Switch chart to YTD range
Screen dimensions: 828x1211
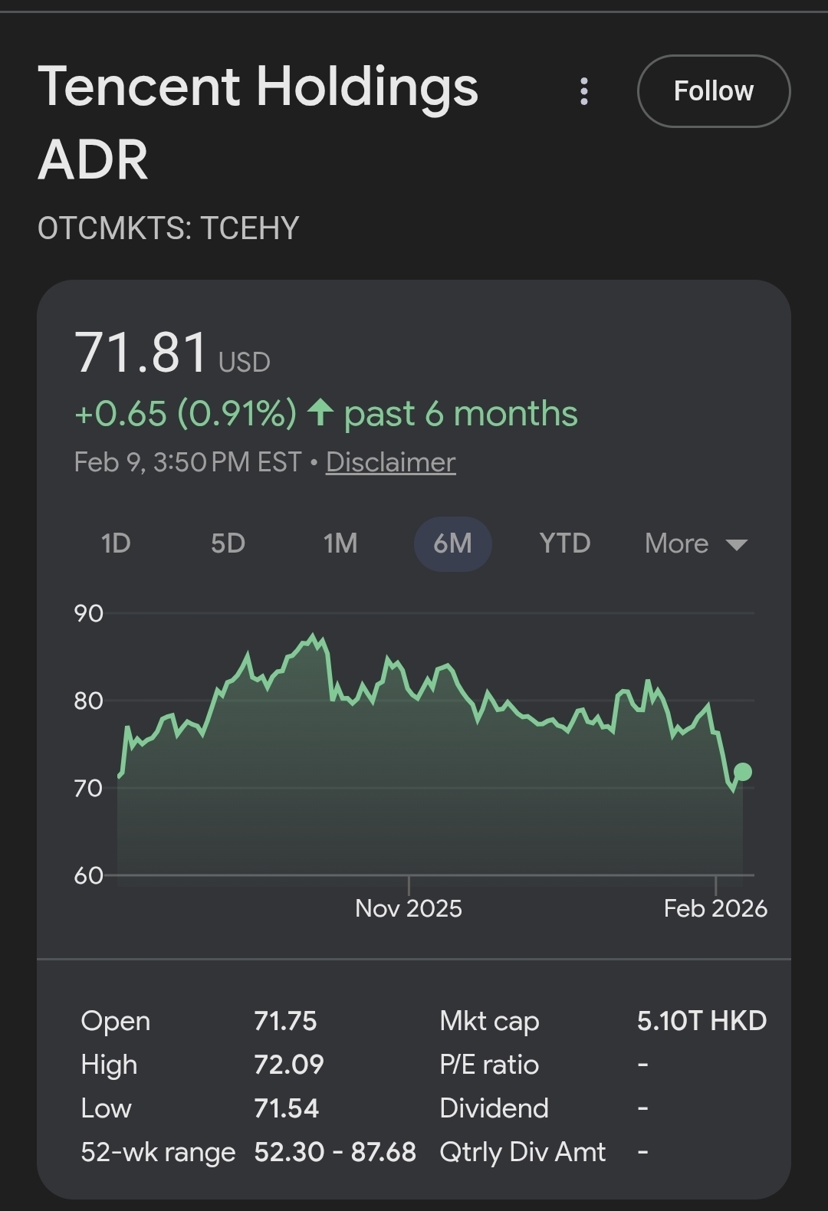pyautogui.click(x=564, y=543)
